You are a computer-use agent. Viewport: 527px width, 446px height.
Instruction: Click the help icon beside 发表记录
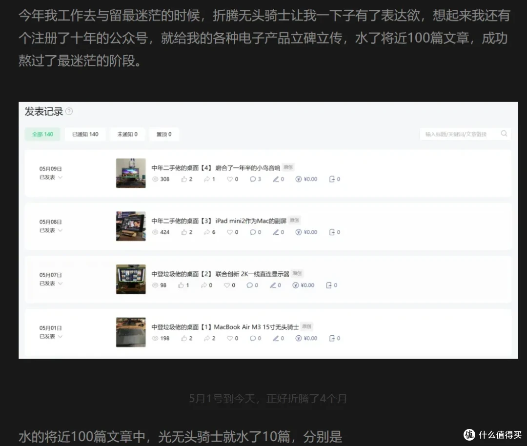tap(69, 111)
